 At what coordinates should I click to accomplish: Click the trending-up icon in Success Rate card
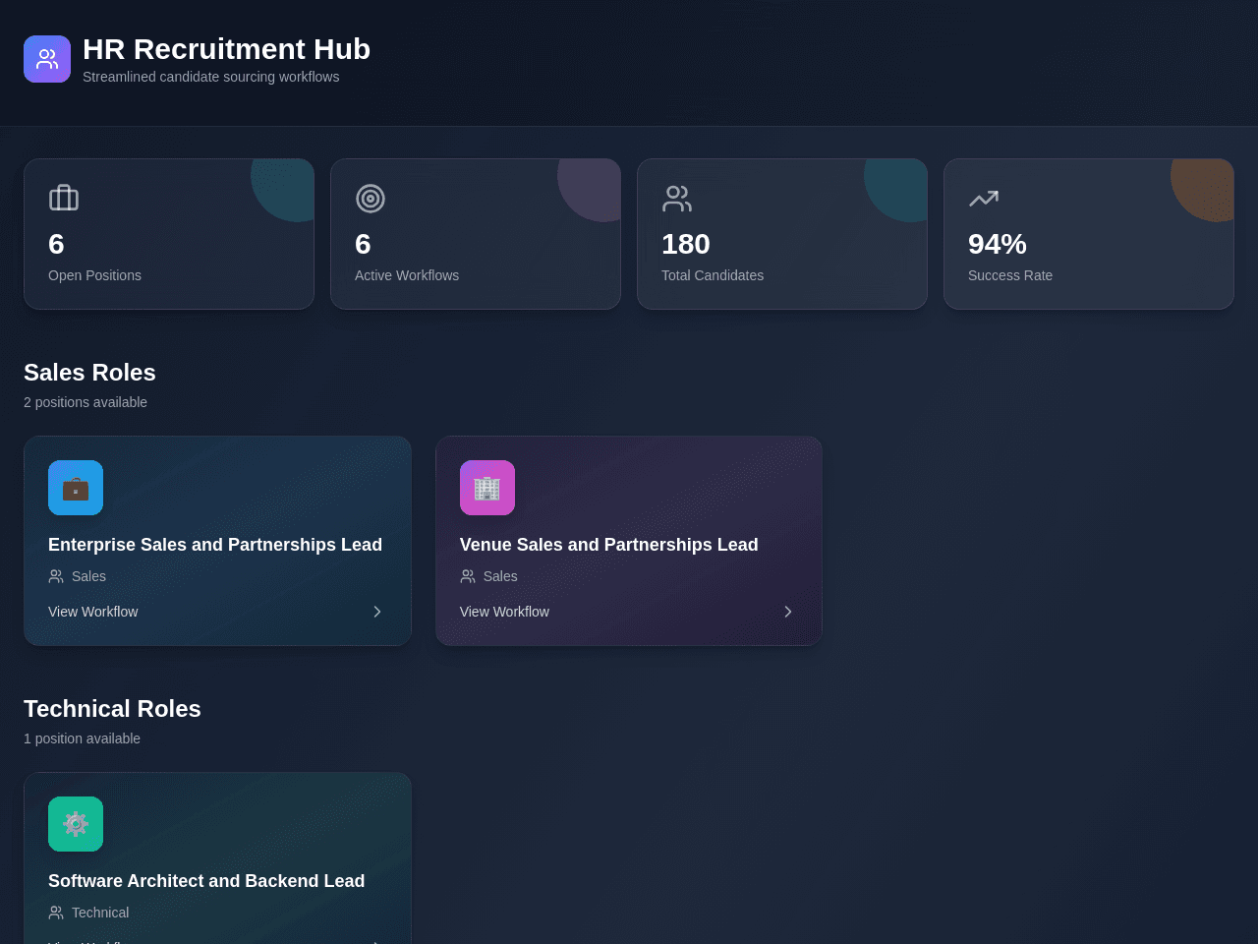[x=984, y=198]
